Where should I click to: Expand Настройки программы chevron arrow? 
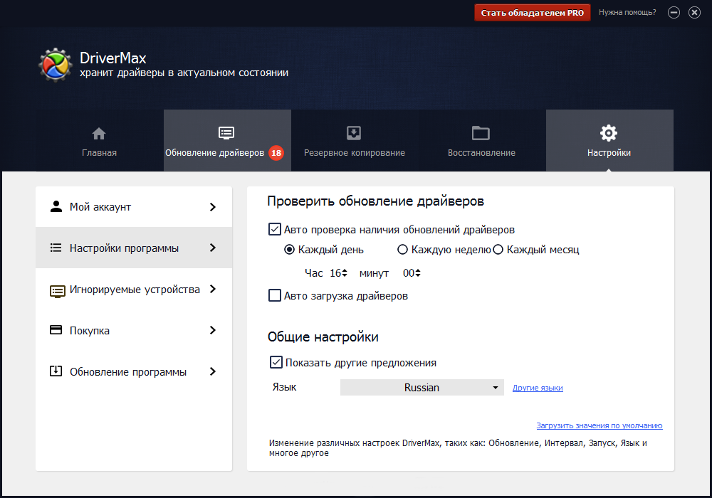point(212,248)
